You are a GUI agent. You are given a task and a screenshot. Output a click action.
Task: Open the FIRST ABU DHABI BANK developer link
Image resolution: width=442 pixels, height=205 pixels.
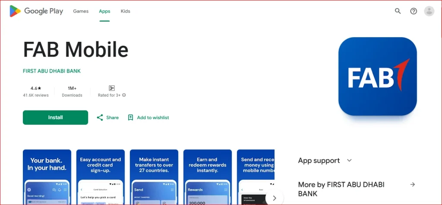click(52, 71)
